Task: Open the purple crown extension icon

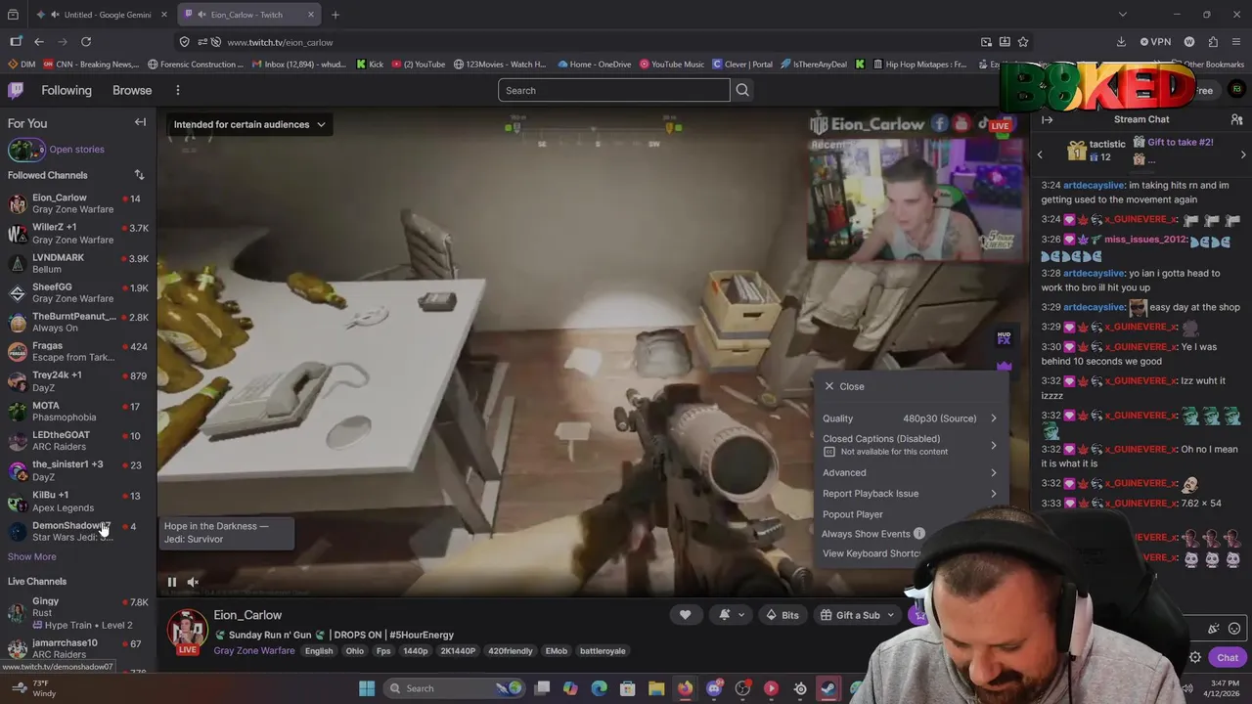Action: [x=1004, y=366]
